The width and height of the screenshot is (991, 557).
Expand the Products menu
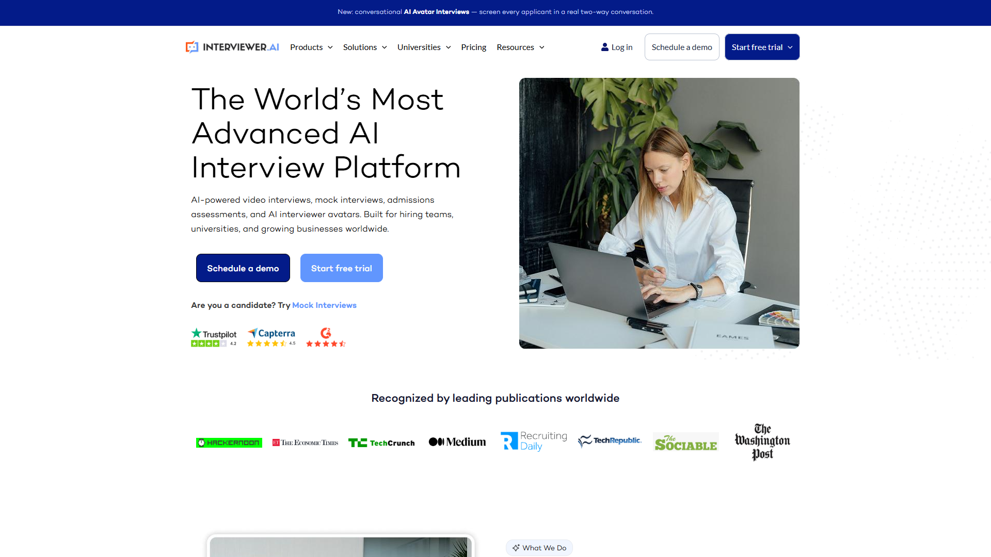tap(311, 47)
